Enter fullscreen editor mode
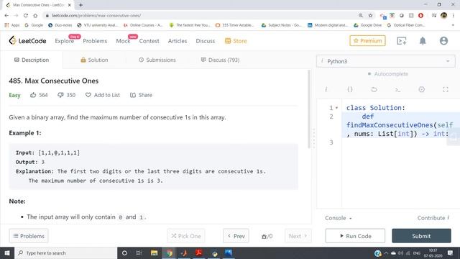 (x=446, y=89)
